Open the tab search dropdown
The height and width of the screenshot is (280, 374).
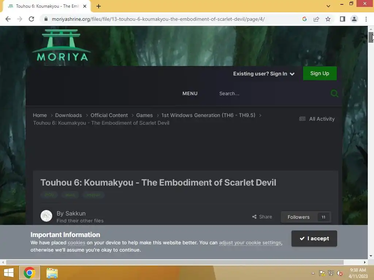(328, 6)
